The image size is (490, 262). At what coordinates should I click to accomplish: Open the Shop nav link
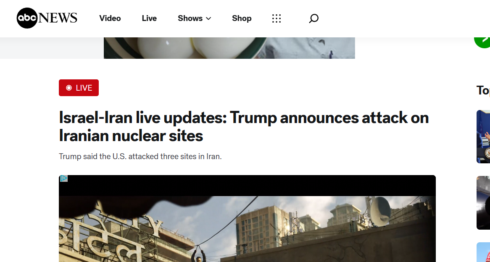242,18
